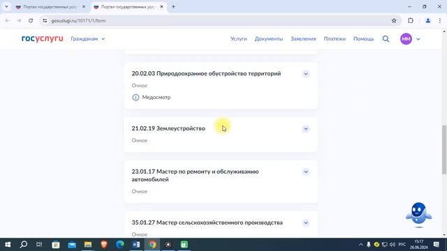Viewport: 447px width, 251px height.
Task: Open Brave browser on the taskbar
Action: [x=104, y=245]
